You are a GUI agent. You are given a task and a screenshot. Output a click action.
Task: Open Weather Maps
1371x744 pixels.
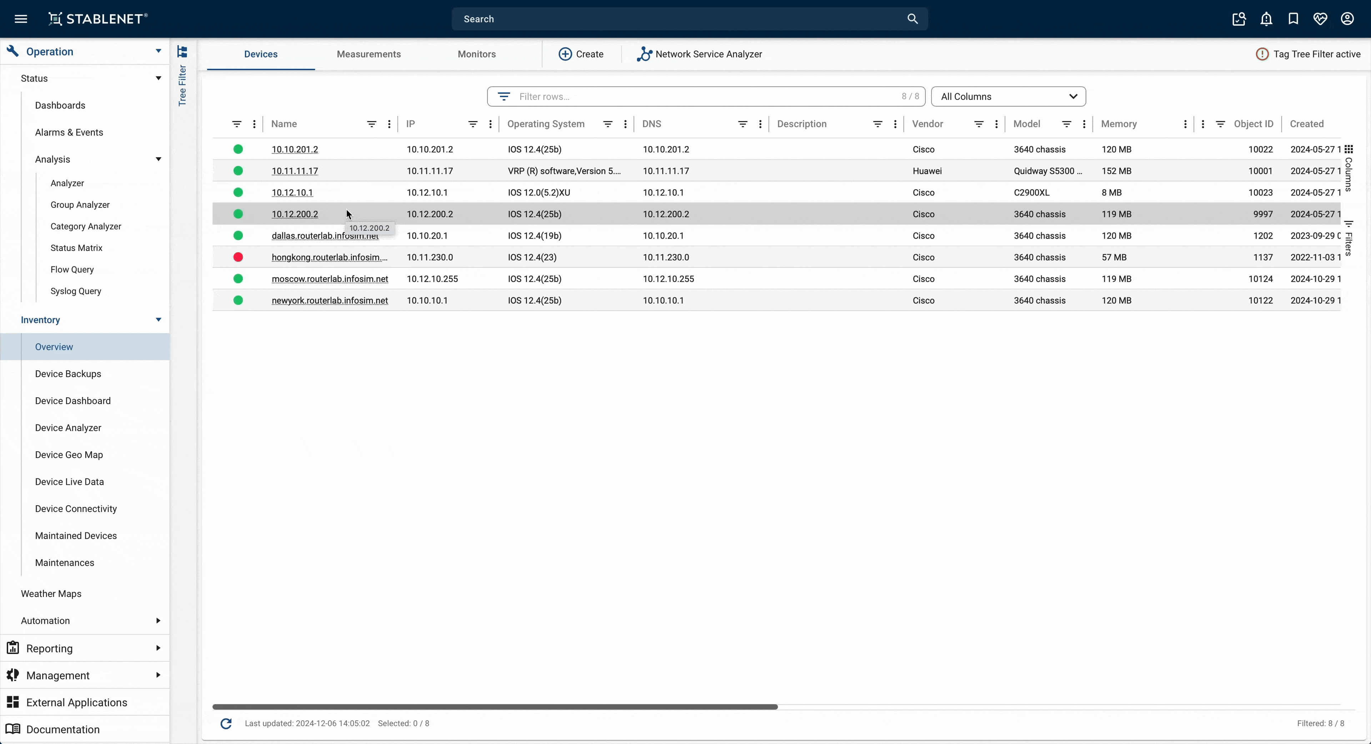tap(51, 594)
